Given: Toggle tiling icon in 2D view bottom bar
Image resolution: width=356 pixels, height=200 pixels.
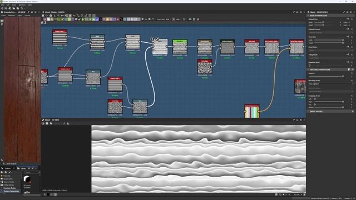Looking at the screenshot, I should click(276, 194).
